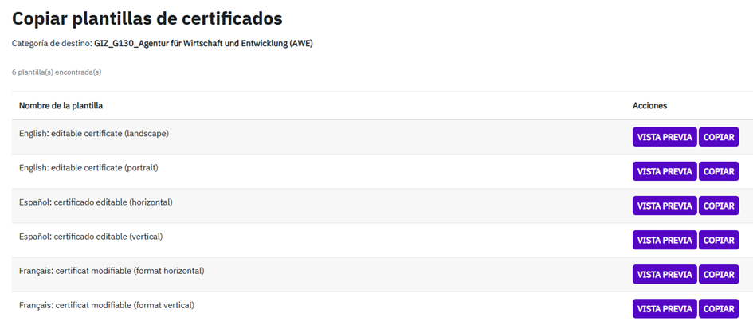Hit Copiar for Français format horizontal
Screen dimensions: 753x329
719,274
